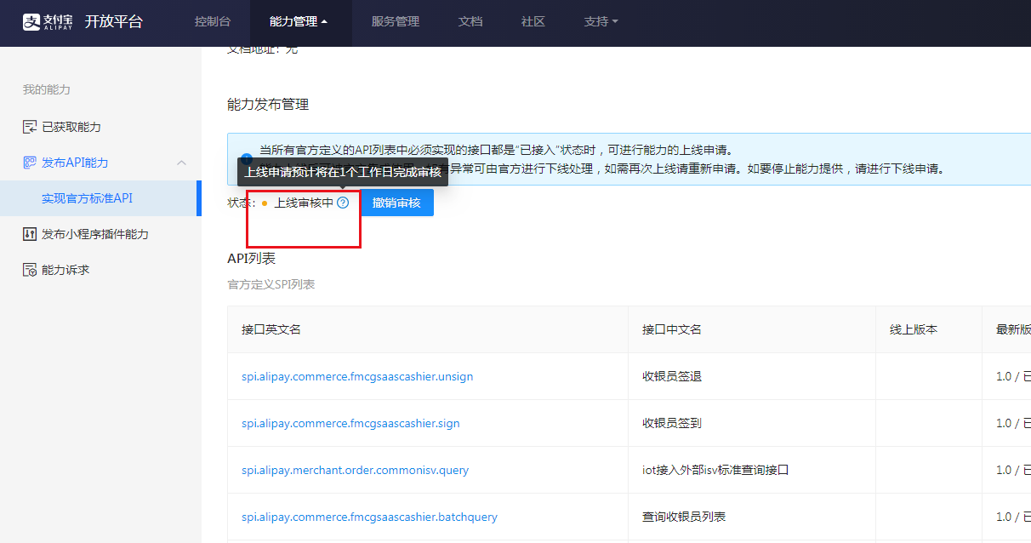Click the Alipay logo in header
The height and width of the screenshot is (543, 1031).
tap(48, 22)
